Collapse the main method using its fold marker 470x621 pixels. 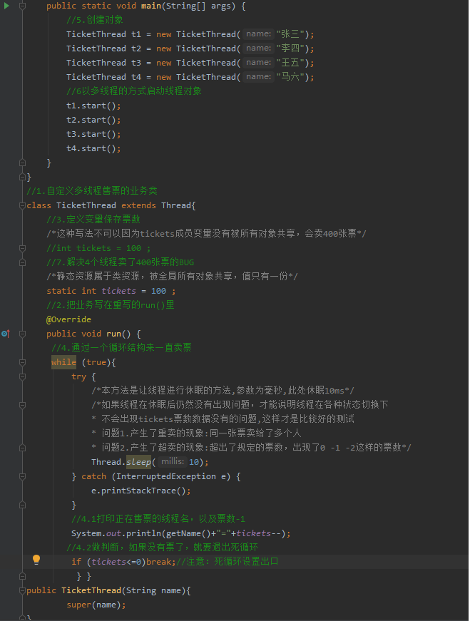23,6
